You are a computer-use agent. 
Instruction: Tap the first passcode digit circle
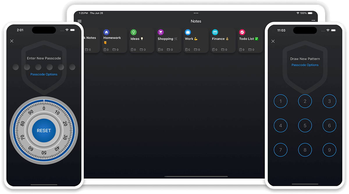click(x=16, y=67)
